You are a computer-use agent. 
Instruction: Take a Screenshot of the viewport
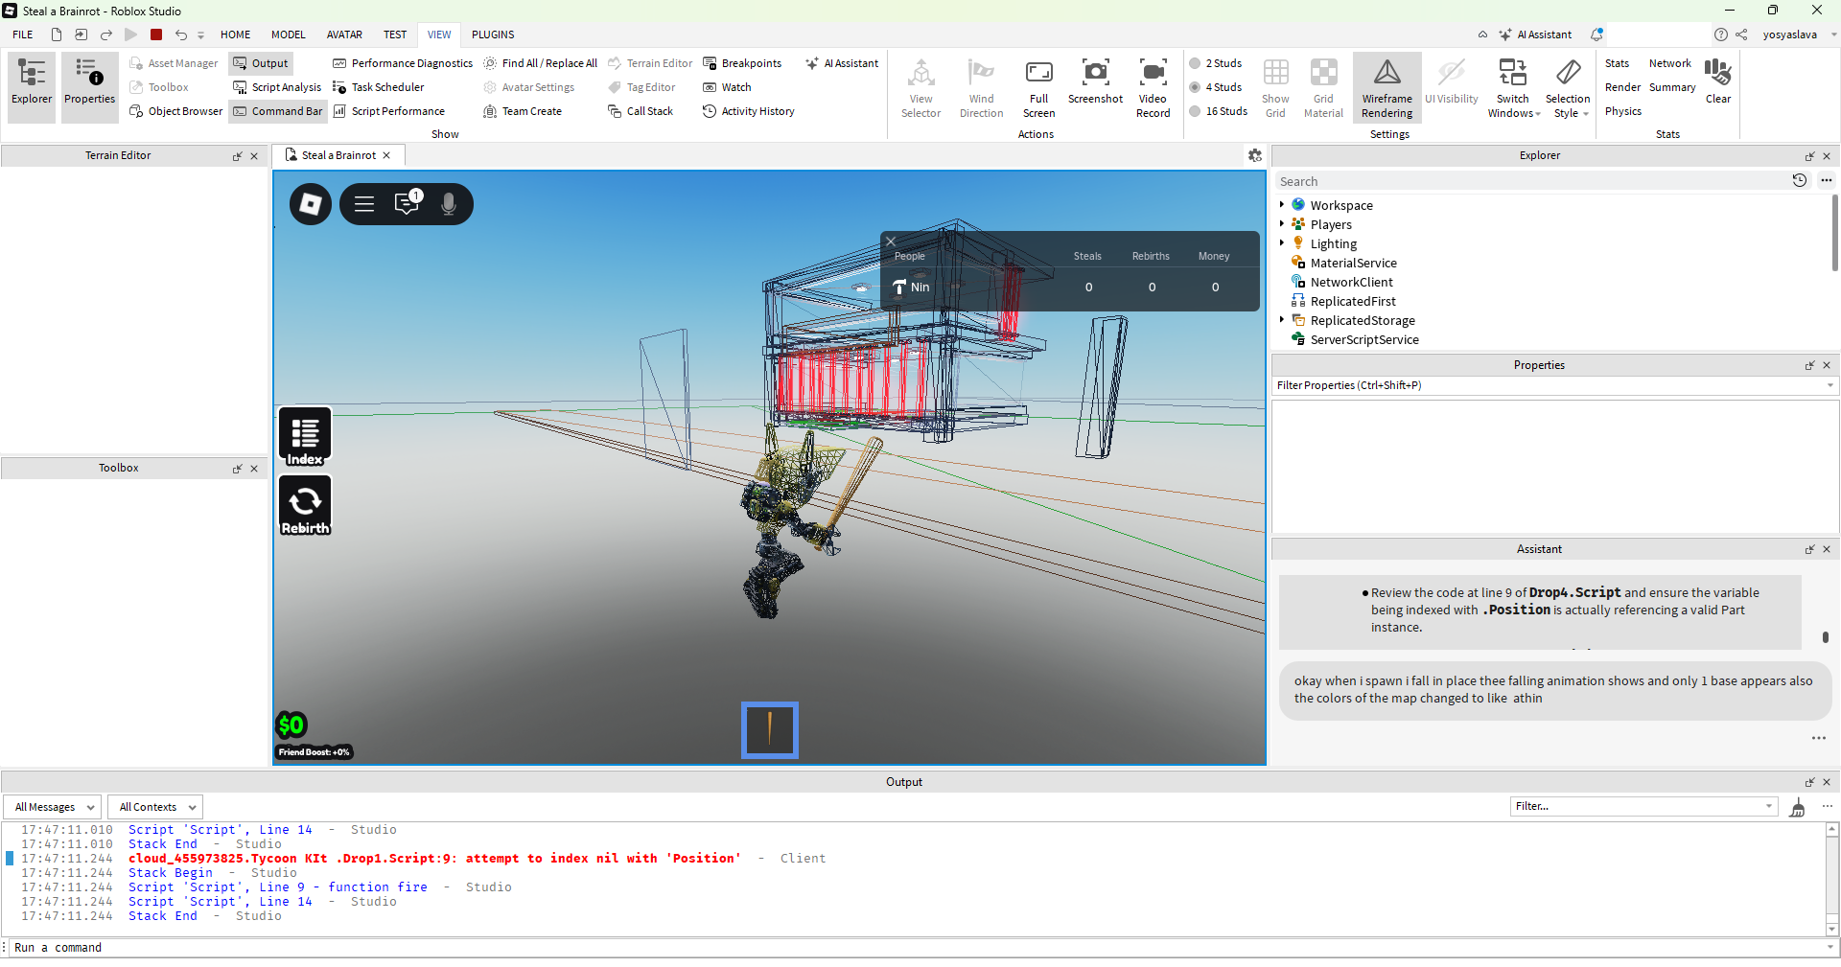click(1095, 81)
